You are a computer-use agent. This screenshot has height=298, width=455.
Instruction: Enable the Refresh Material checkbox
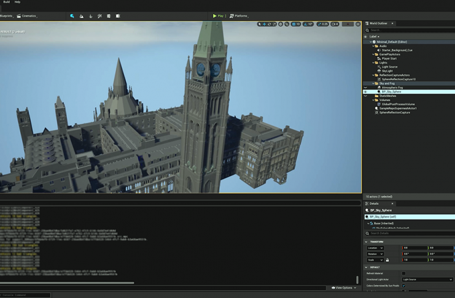[x=403, y=273]
